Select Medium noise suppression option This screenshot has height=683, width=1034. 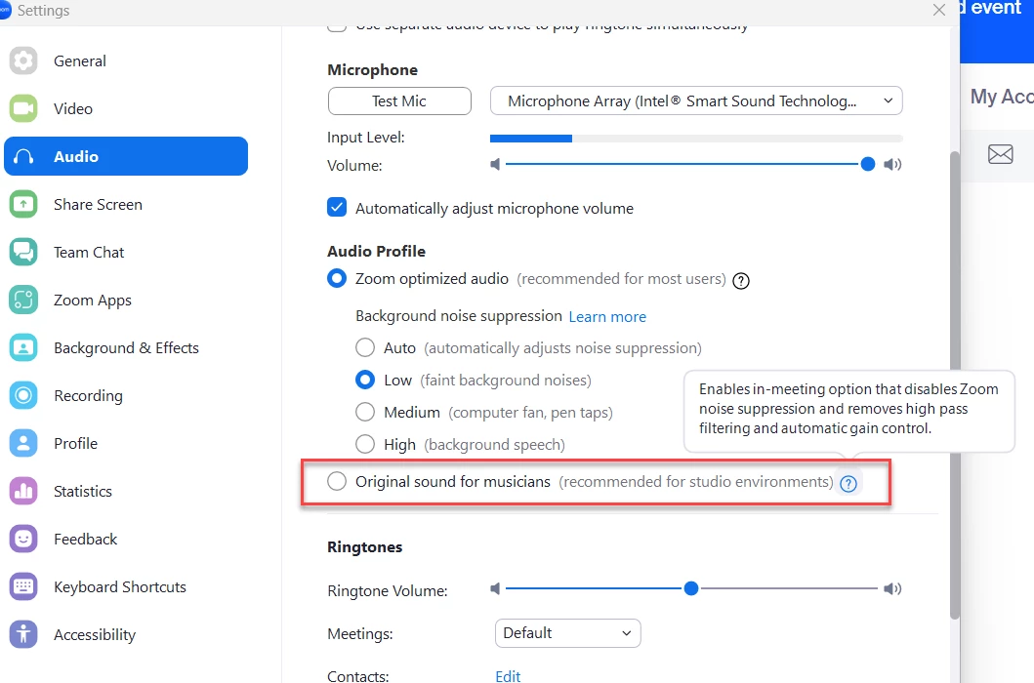pos(365,412)
